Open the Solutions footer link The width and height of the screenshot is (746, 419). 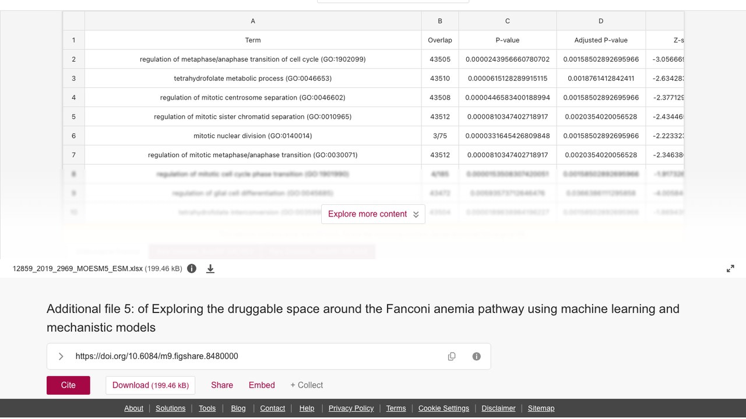click(171, 408)
